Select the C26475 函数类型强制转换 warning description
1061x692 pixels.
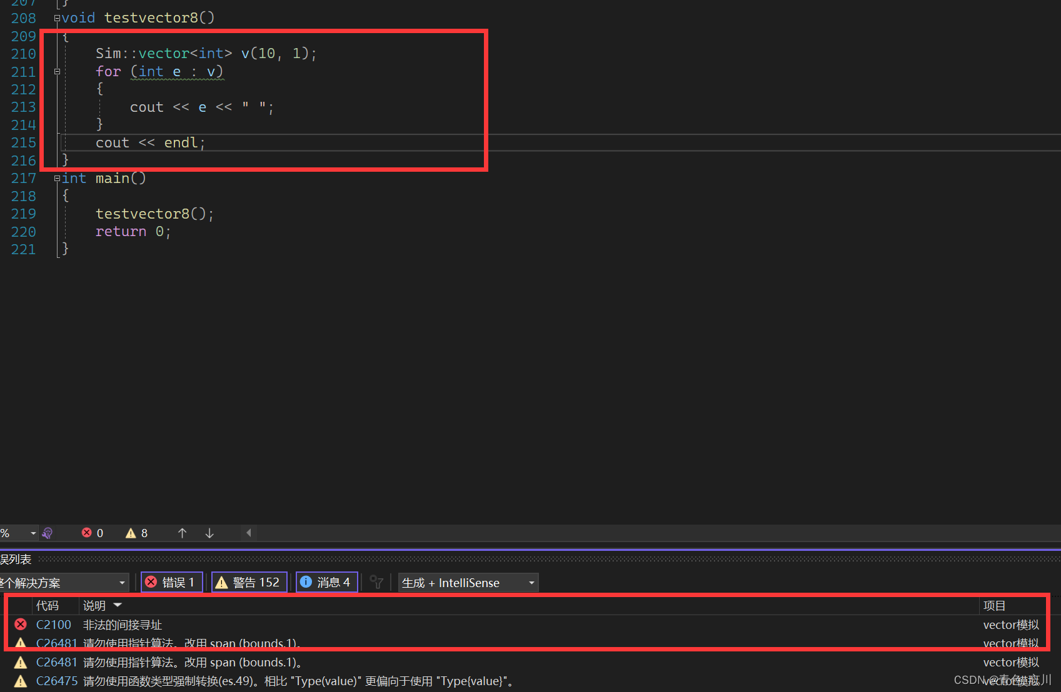[299, 681]
